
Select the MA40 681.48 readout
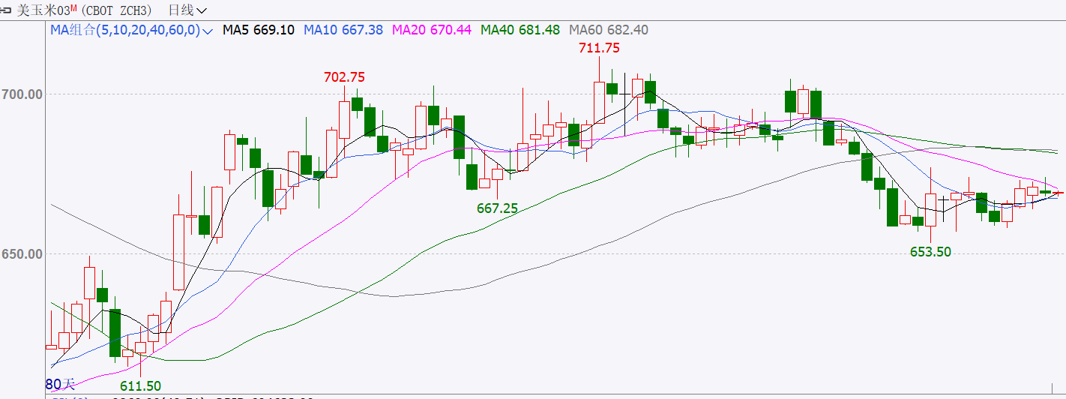coord(520,30)
